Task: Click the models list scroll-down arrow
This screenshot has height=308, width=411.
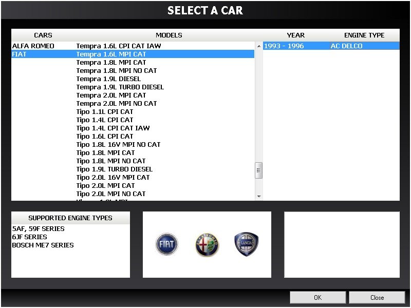Action: [x=259, y=197]
